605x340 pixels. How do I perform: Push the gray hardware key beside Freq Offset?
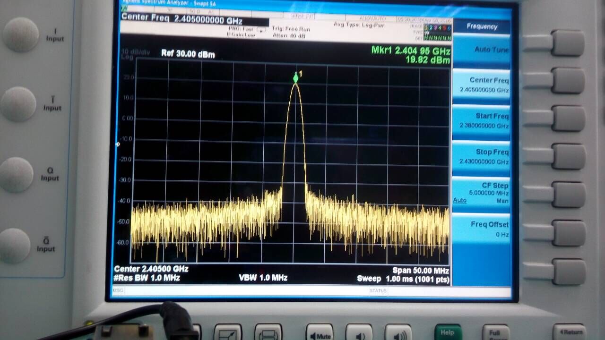569,233
